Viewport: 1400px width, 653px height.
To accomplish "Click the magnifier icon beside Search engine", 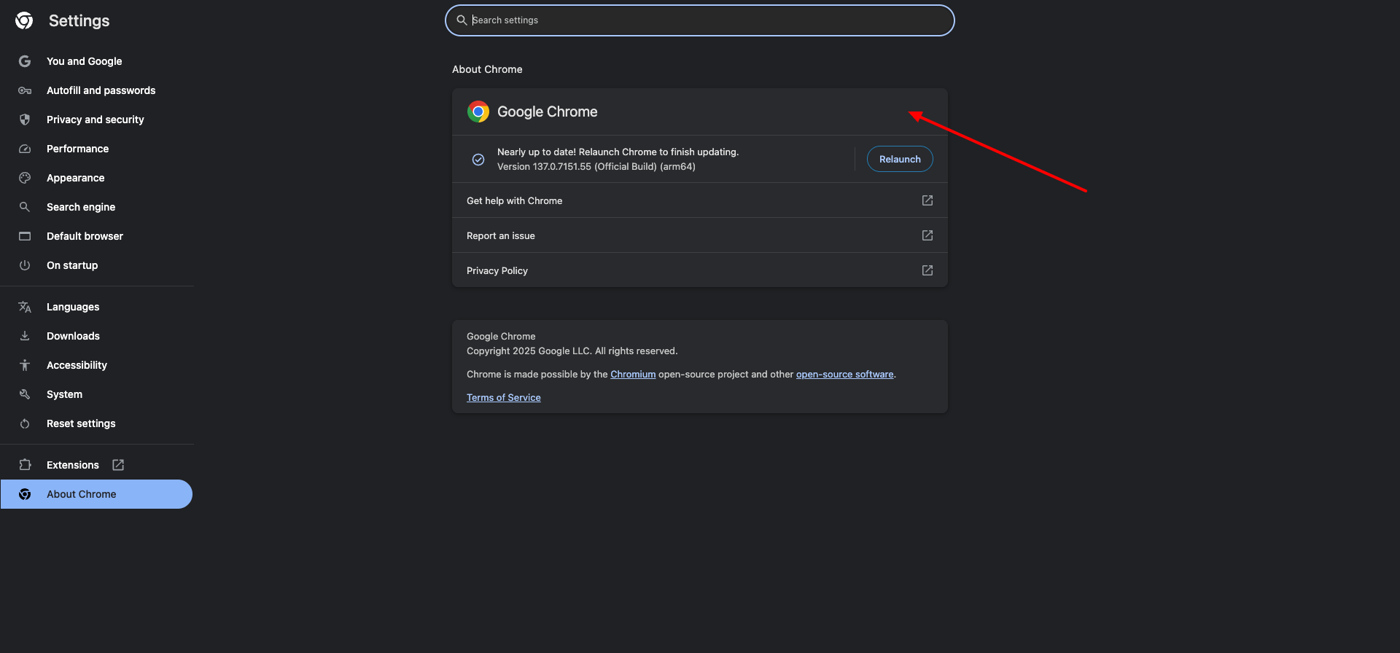I will point(25,207).
